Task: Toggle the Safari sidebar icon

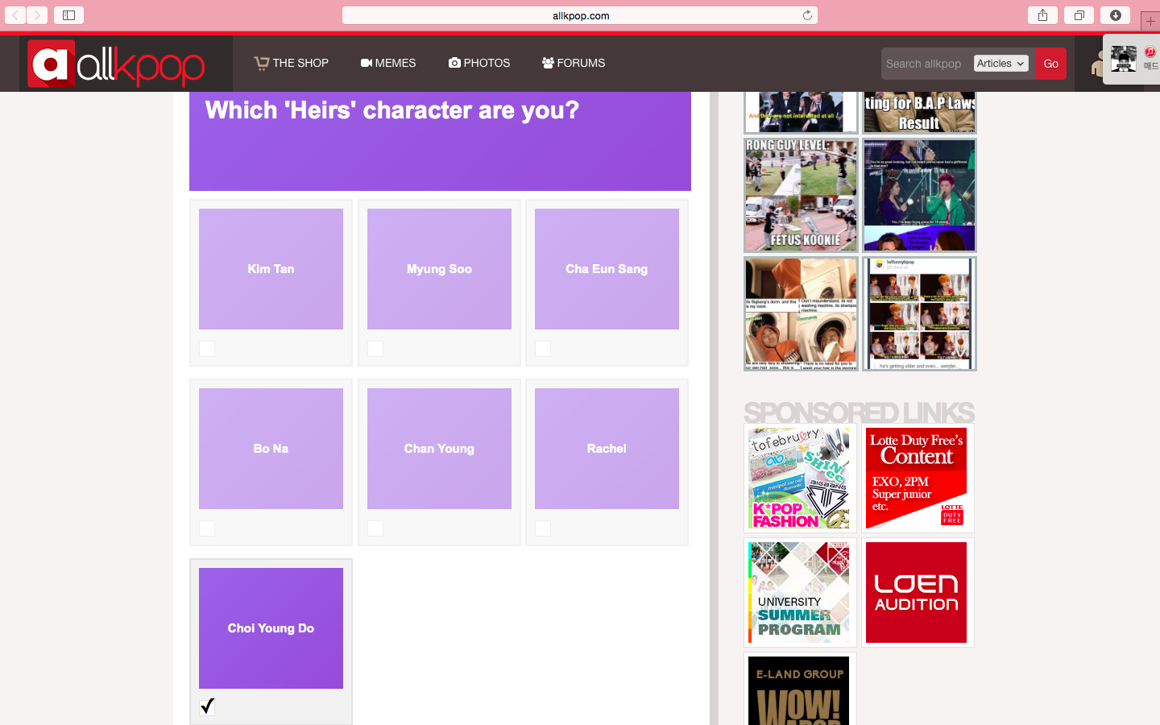Action: point(68,15)
